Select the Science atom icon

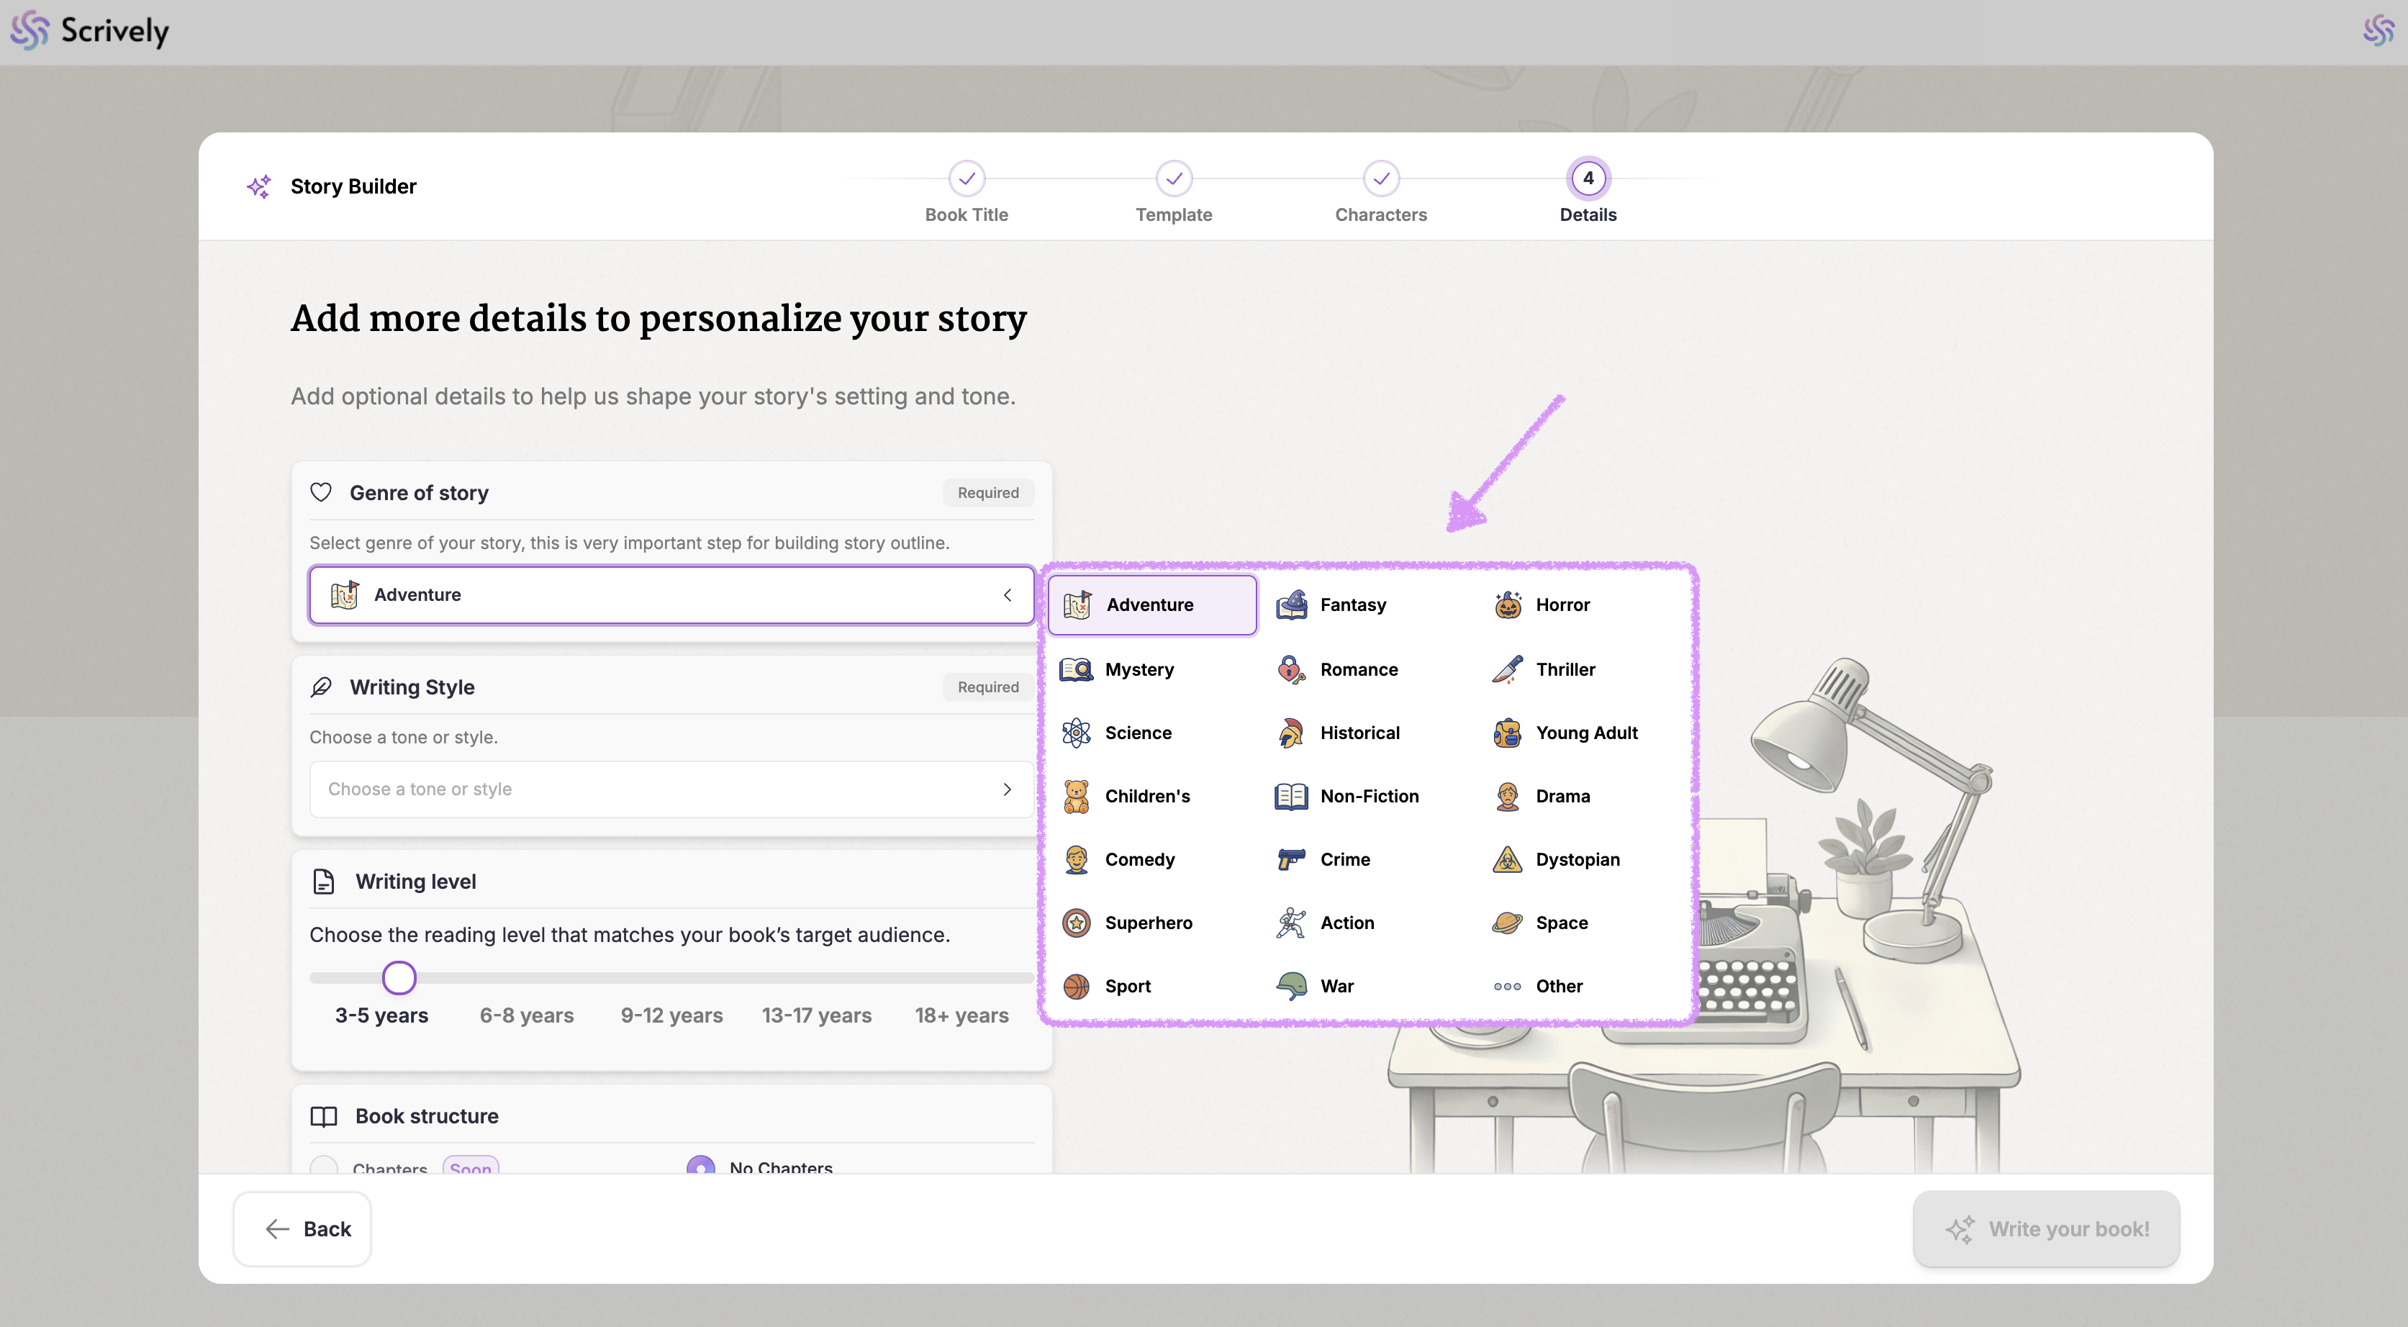1076,733
